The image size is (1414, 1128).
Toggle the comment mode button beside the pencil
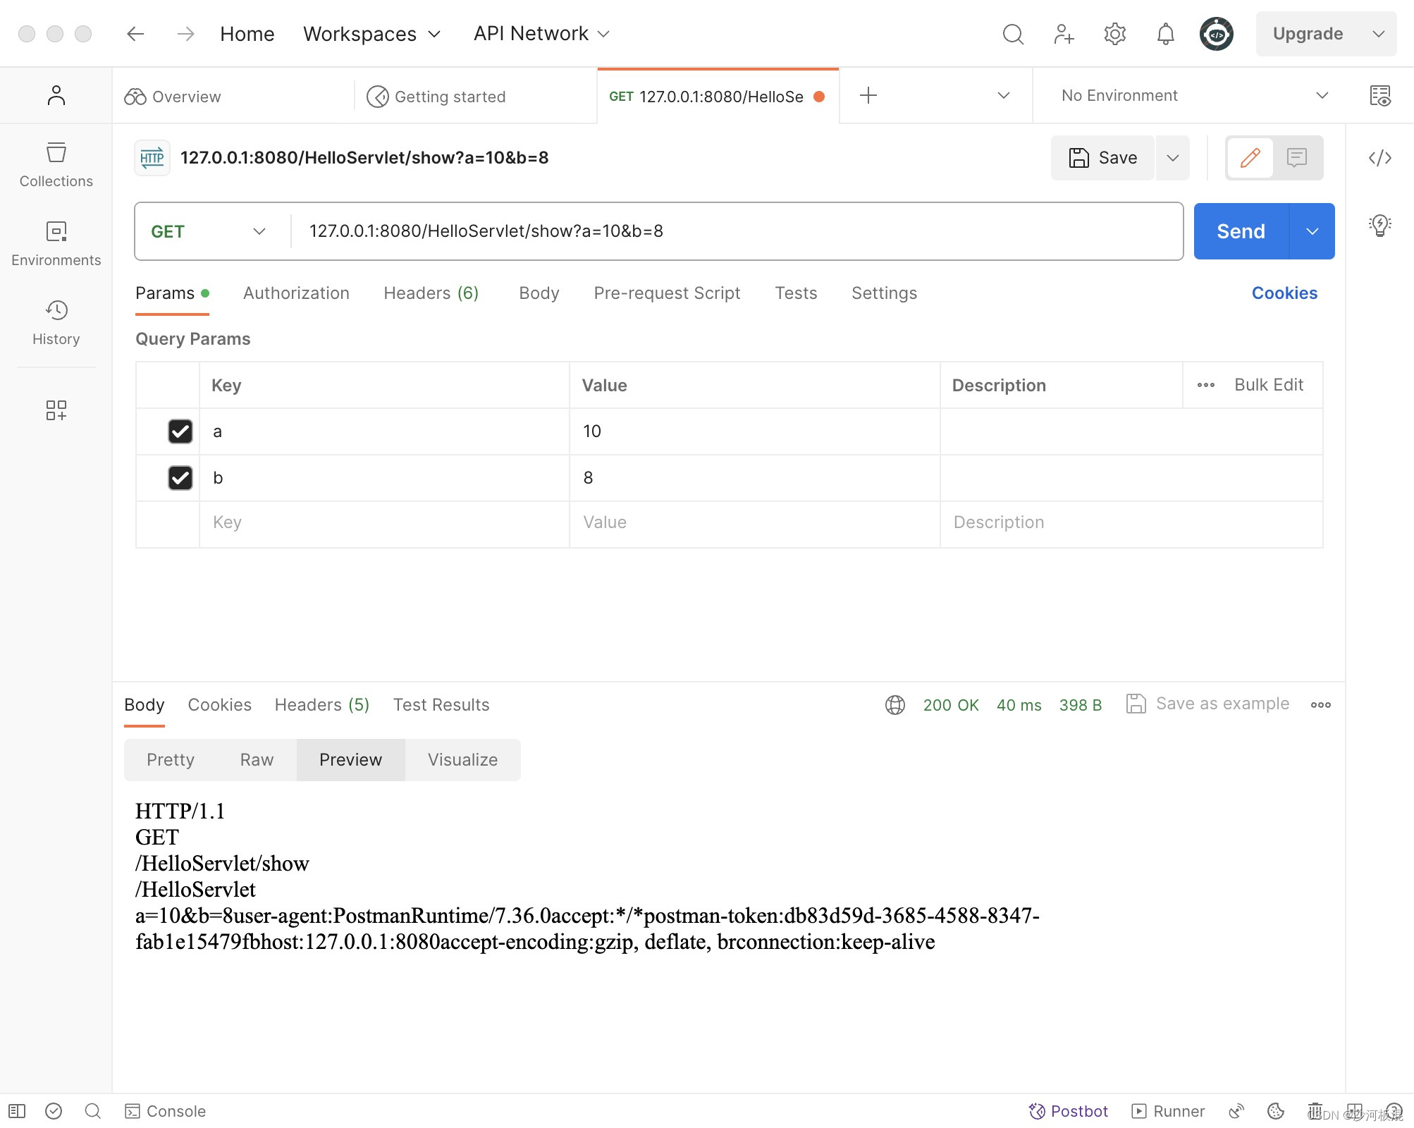click(x=1296, y=158)
